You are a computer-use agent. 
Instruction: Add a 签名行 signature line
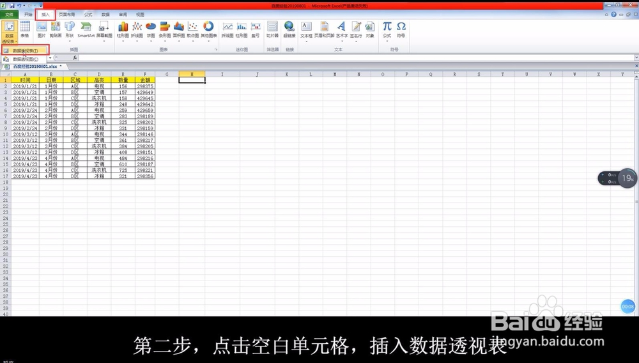coord(356,30)
